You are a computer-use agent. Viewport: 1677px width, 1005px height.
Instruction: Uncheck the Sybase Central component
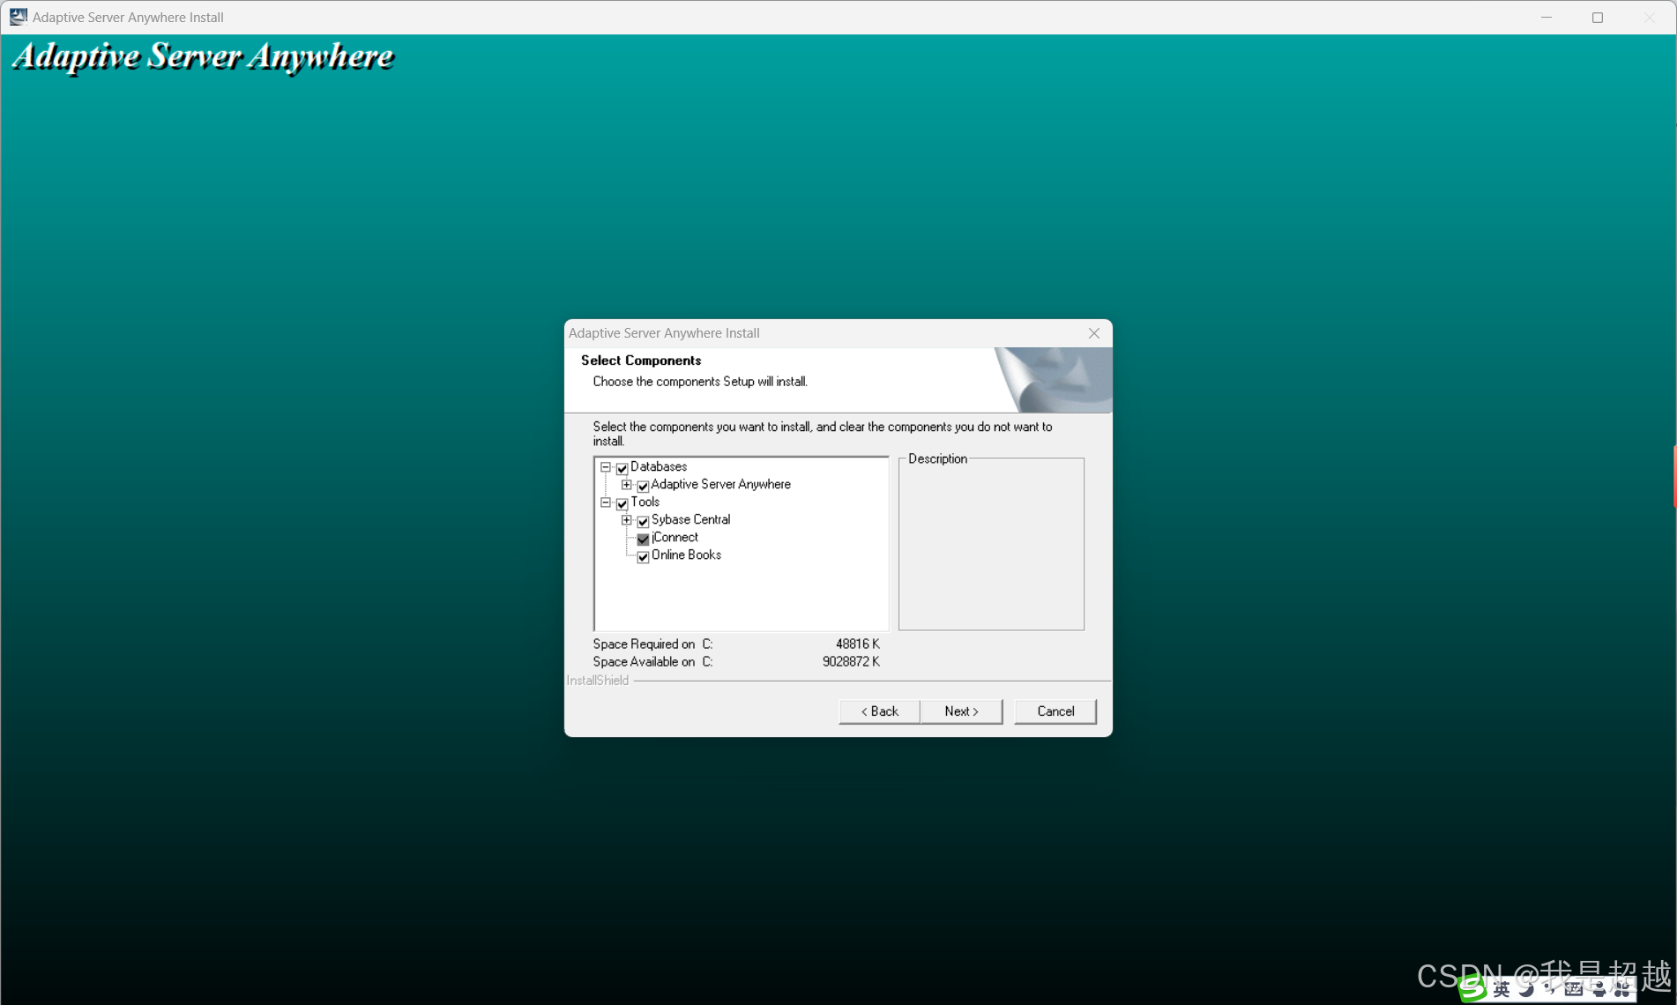[x=644, y=521]
